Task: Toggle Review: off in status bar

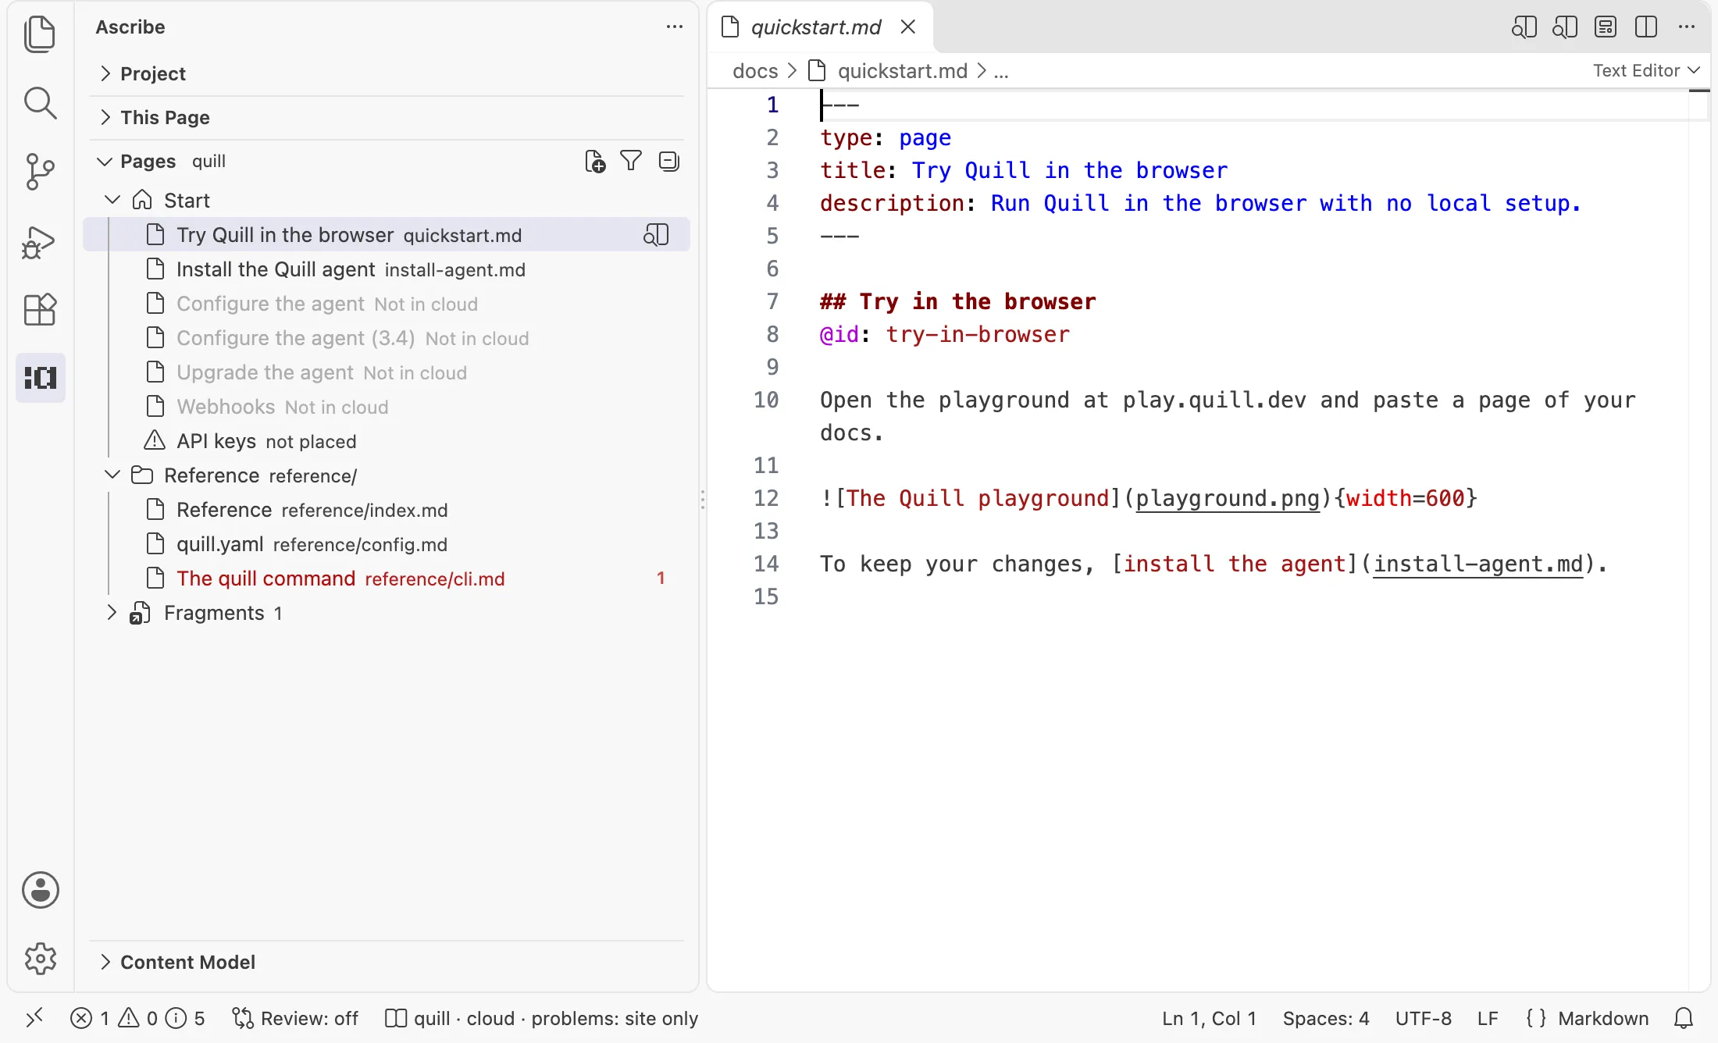Action: coord(295,1018)
